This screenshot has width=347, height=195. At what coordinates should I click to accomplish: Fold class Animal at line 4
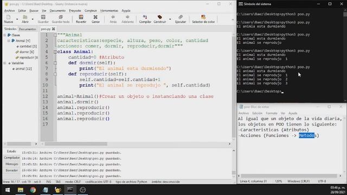pos(55,52)
